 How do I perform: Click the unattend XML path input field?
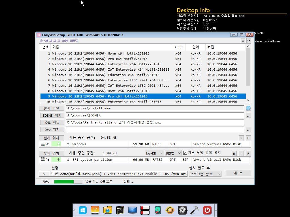[155, 122]
